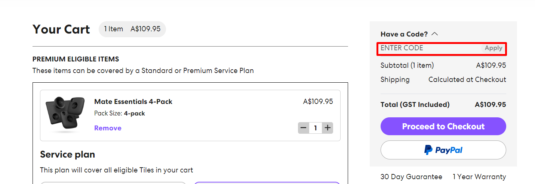Click the PayPal logo button
Screen dimensions: 535x184
pyautogui.click(x=443, y=150)
